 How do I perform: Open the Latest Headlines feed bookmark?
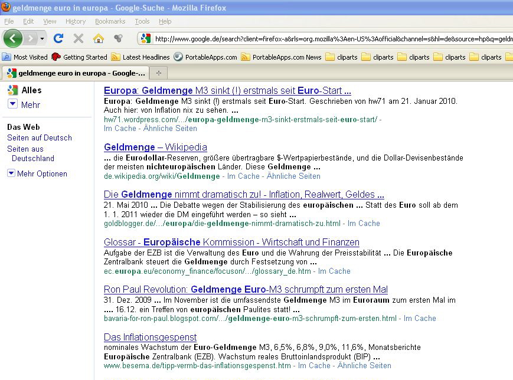140,57
